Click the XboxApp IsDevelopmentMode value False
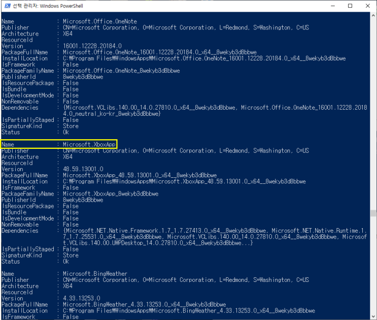The image size is (377, 320). tap(71, 218)
